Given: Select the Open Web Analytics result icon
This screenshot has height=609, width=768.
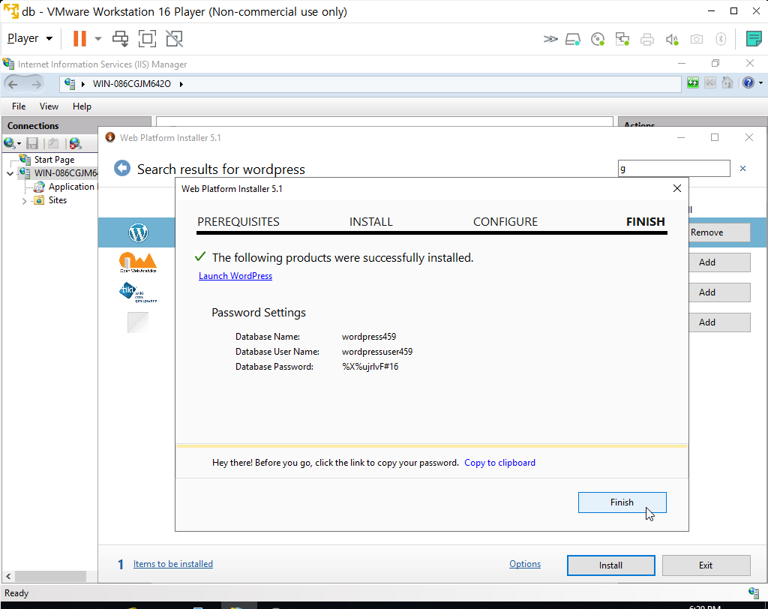Looking at the screenshot, I should 138,262.
